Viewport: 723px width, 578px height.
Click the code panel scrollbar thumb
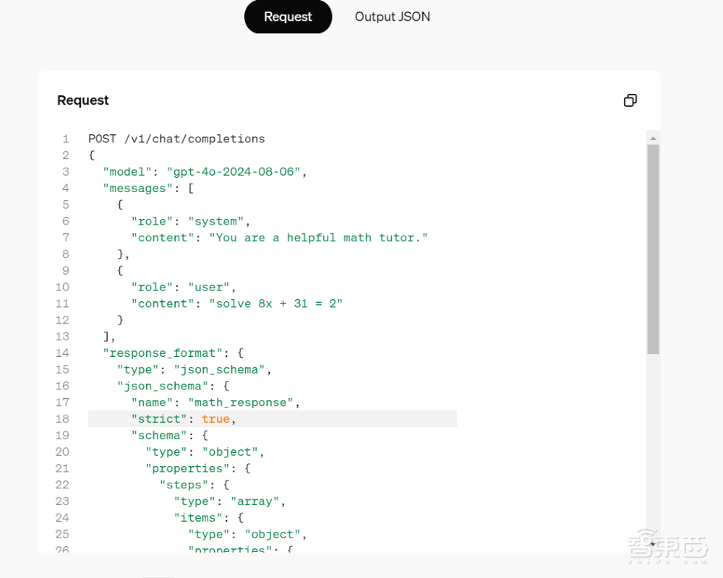point(653,249)
